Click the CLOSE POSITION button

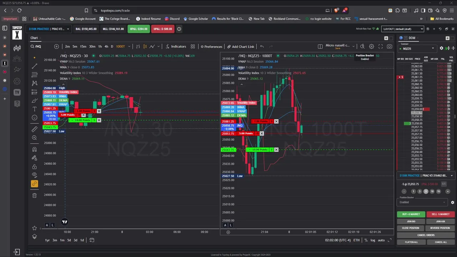(411, 228)
